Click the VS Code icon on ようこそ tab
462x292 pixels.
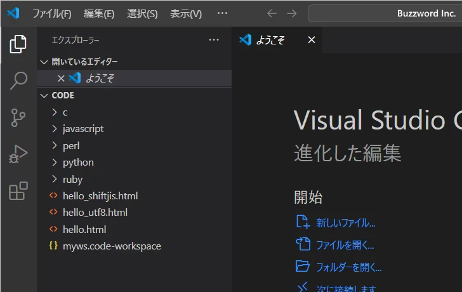(245, 40)
